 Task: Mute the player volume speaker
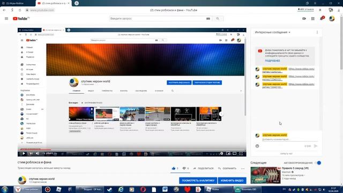tap(38, 153)
